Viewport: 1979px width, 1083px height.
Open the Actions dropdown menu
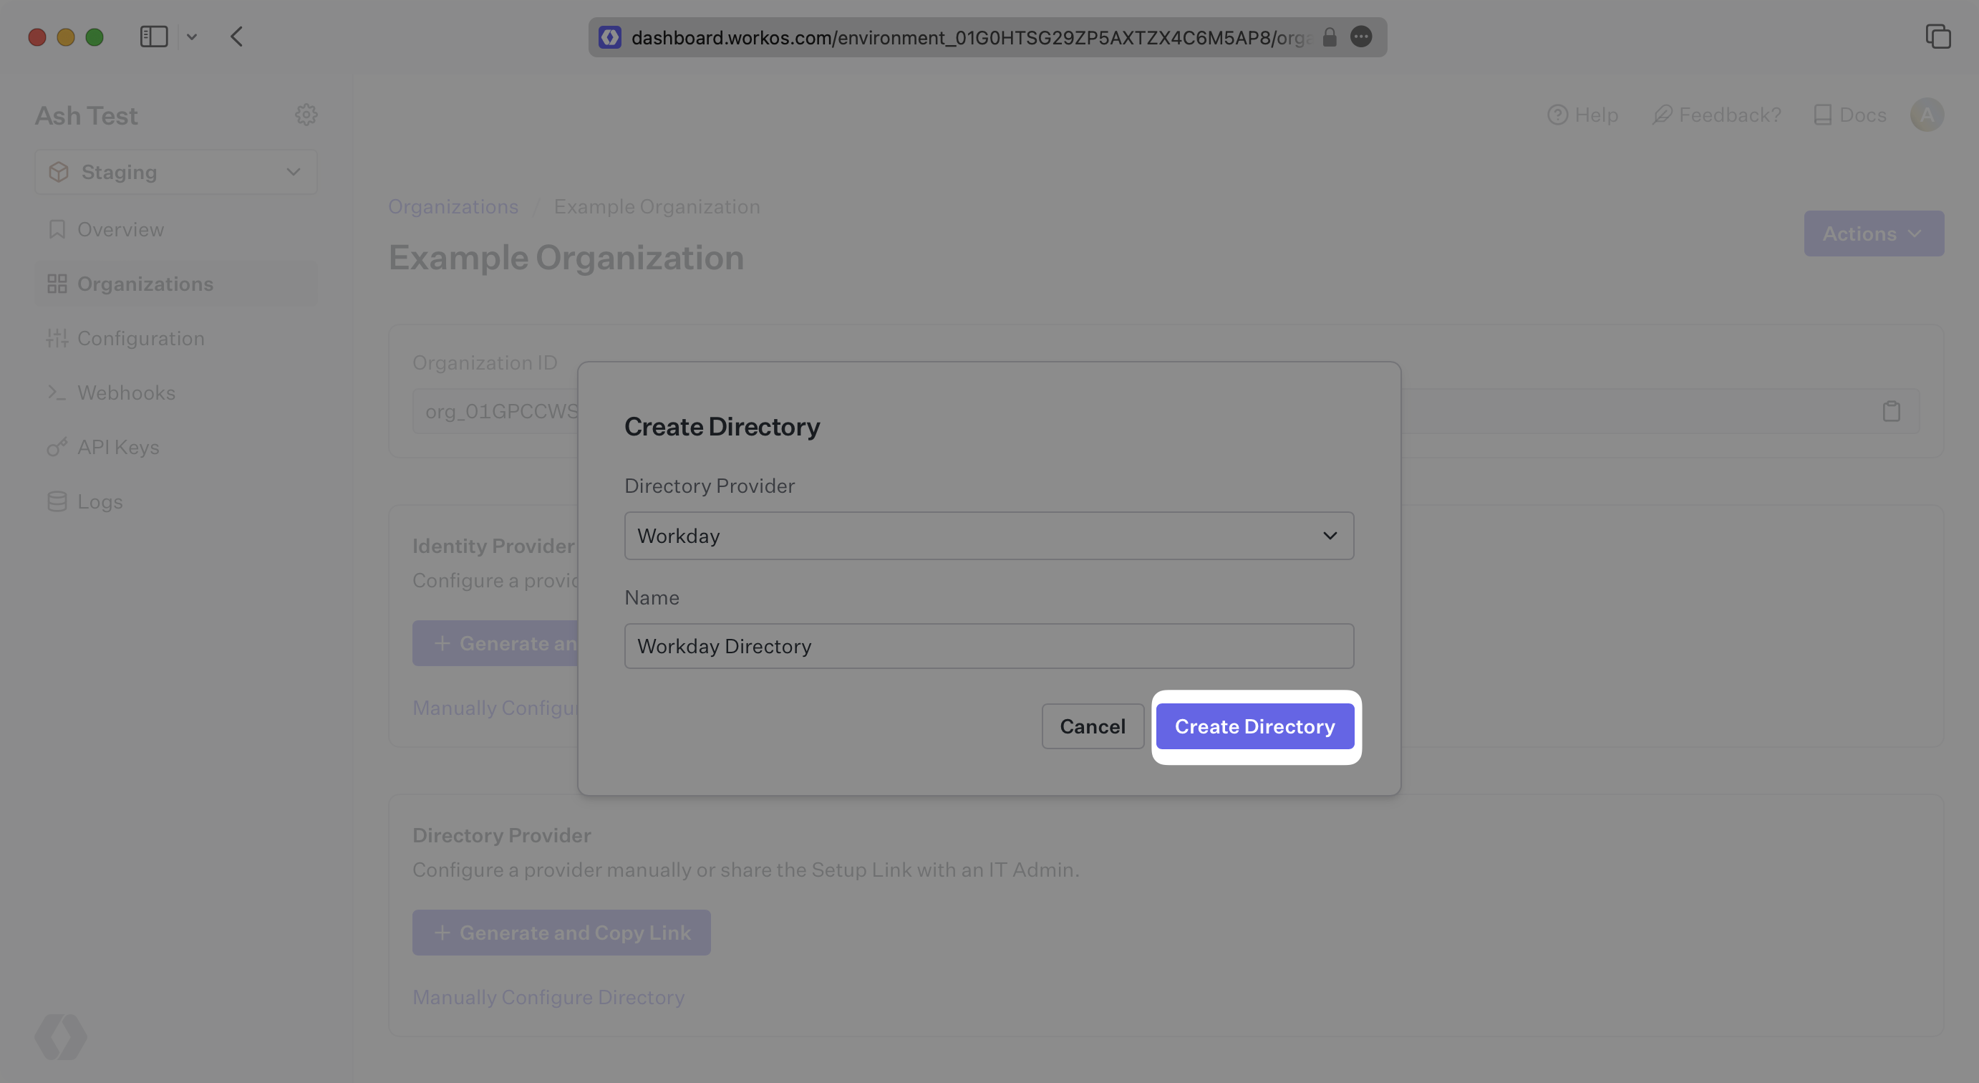pyautogui.click(x=1873, y=234)
